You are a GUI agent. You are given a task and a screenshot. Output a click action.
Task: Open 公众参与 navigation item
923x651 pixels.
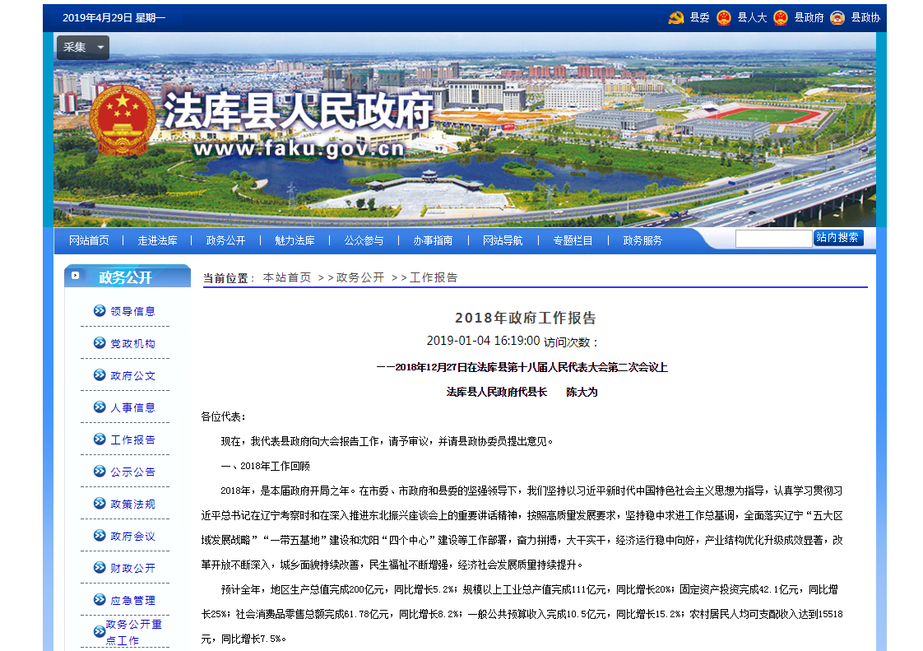[364, 240]
